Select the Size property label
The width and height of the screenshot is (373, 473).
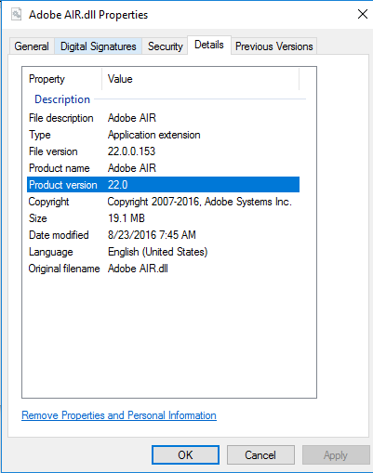(x=38, y=218)
